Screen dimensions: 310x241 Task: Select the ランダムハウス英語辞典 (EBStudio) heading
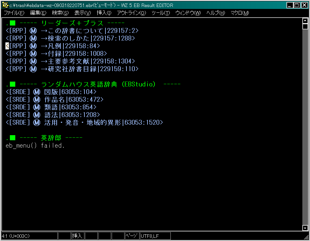click(x=98, y=84)
